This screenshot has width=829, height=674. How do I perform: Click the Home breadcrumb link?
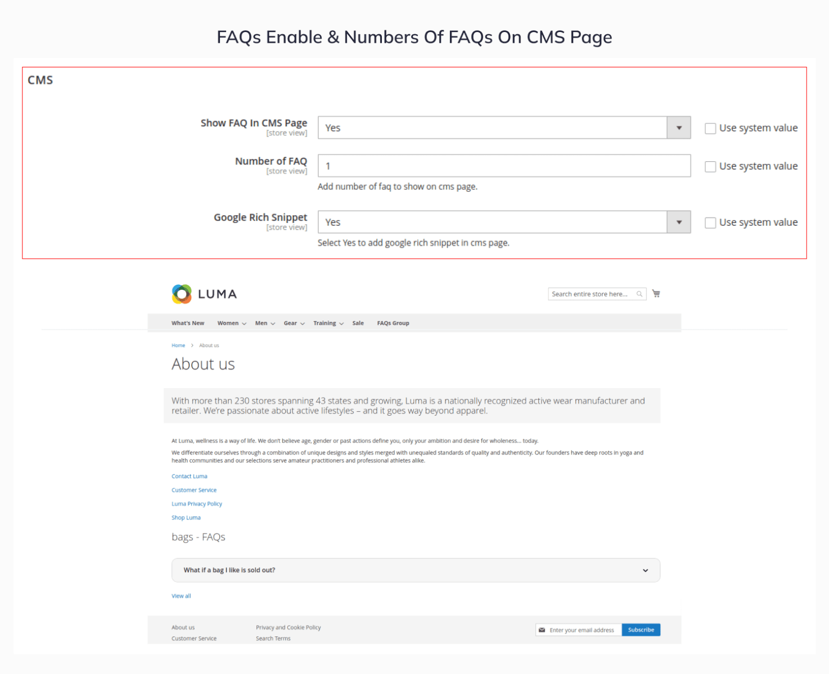(x=178, y=345)
